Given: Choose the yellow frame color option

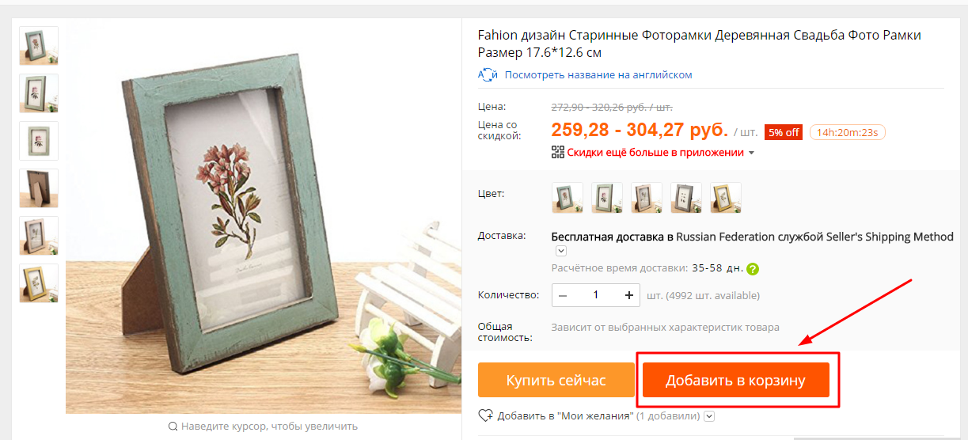Looking at the screenshot, I should [x=726, y=198].
